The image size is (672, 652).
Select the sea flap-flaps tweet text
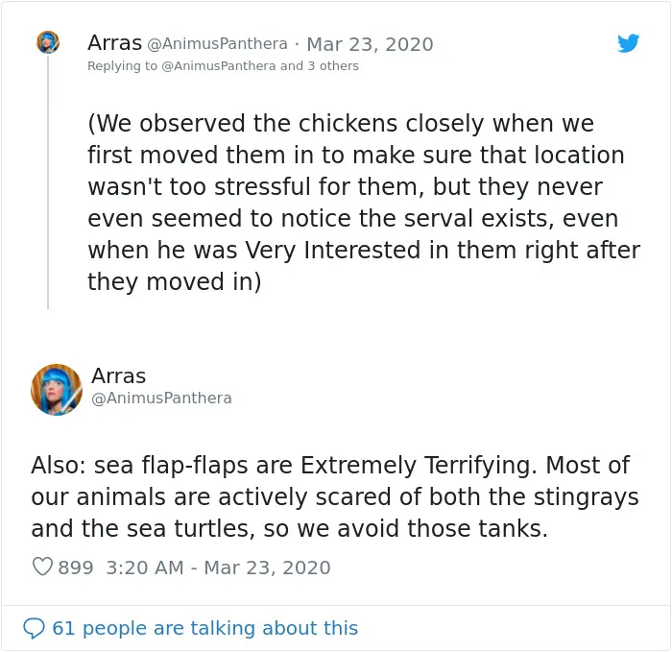pyautogui.click(x=335, y=497)
